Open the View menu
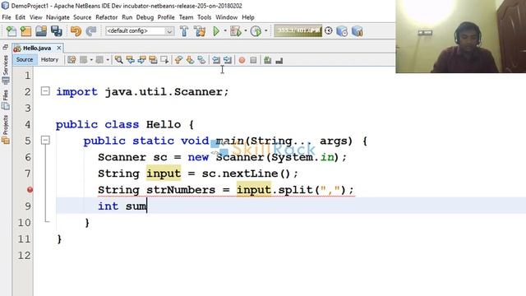526x296 pixels. pyautogui.click(x=35, y=17)
